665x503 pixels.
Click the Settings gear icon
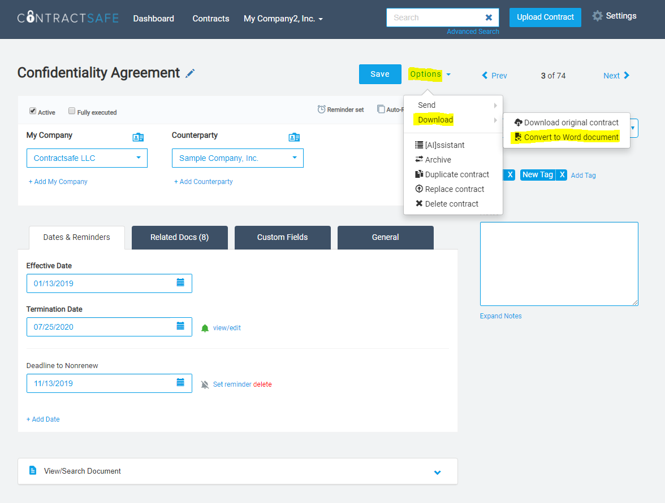point(597,16)
